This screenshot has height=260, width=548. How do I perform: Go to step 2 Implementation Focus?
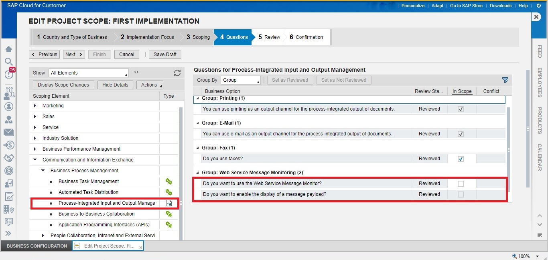[147, 37]
